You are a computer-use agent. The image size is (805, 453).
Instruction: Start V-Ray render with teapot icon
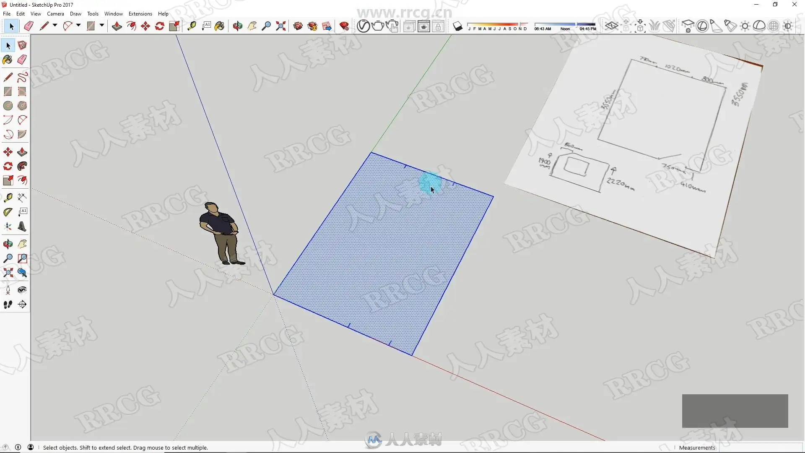point(378,26)
